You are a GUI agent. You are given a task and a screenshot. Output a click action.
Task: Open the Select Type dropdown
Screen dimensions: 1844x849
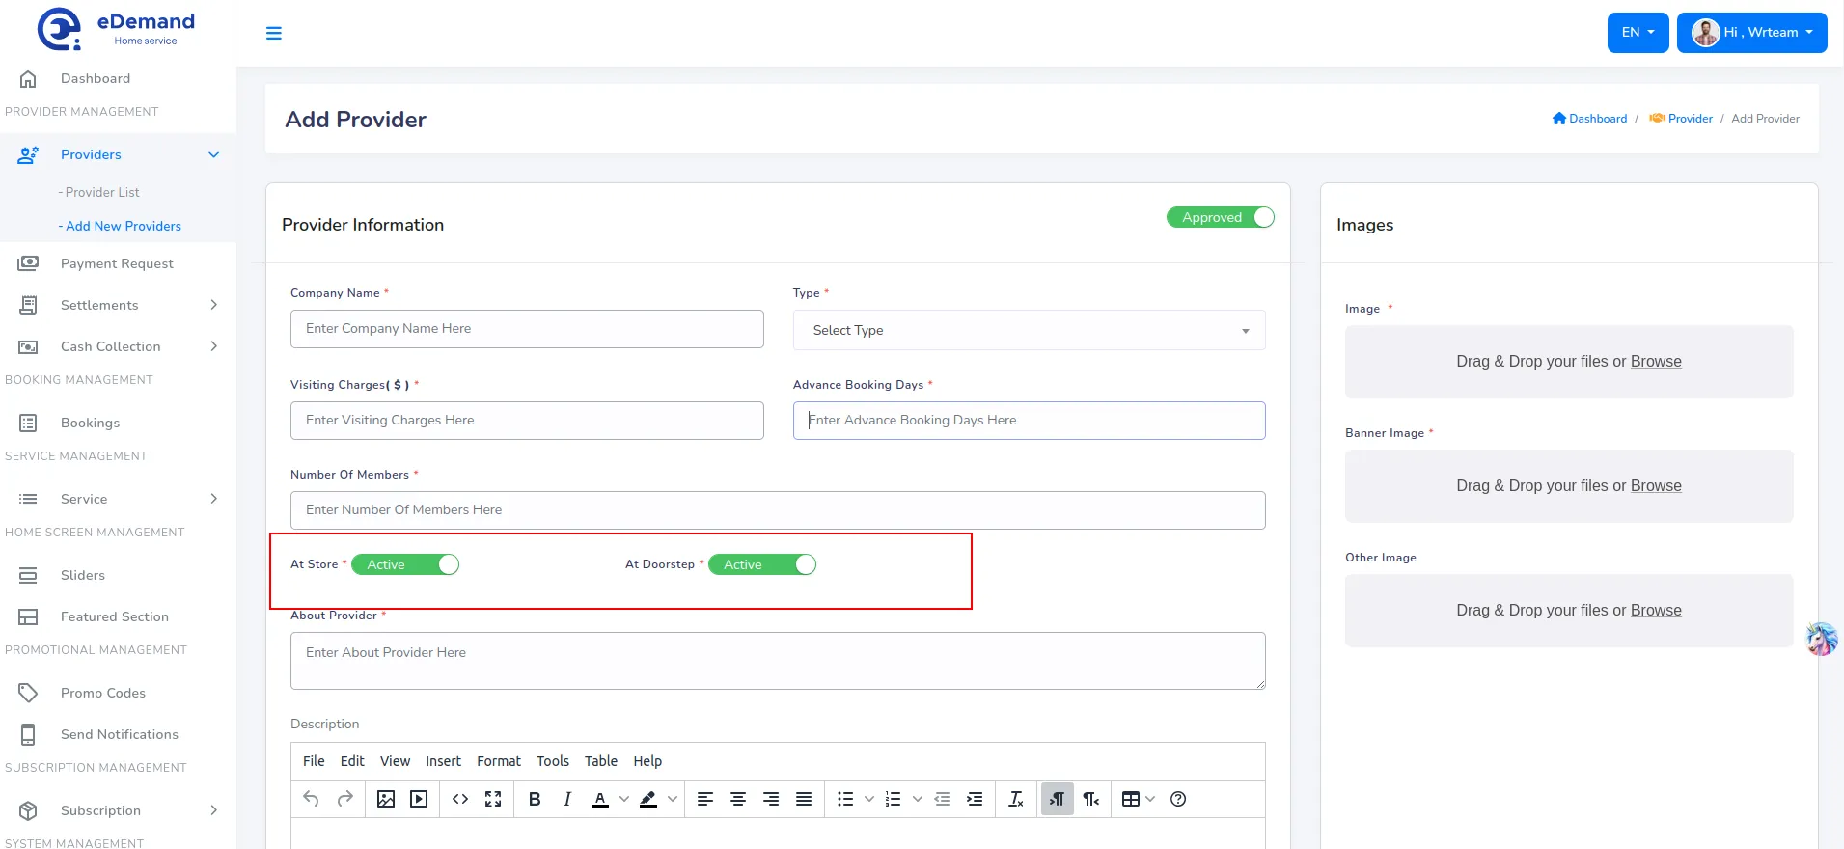pyautogui.click(x=1029, y=330)
